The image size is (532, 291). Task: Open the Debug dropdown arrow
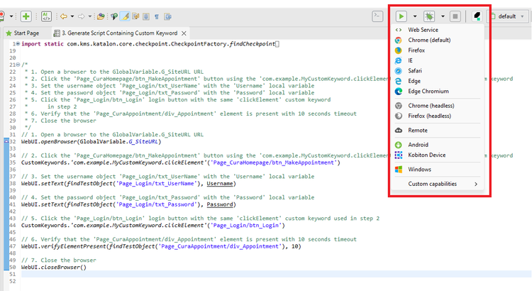443,16
